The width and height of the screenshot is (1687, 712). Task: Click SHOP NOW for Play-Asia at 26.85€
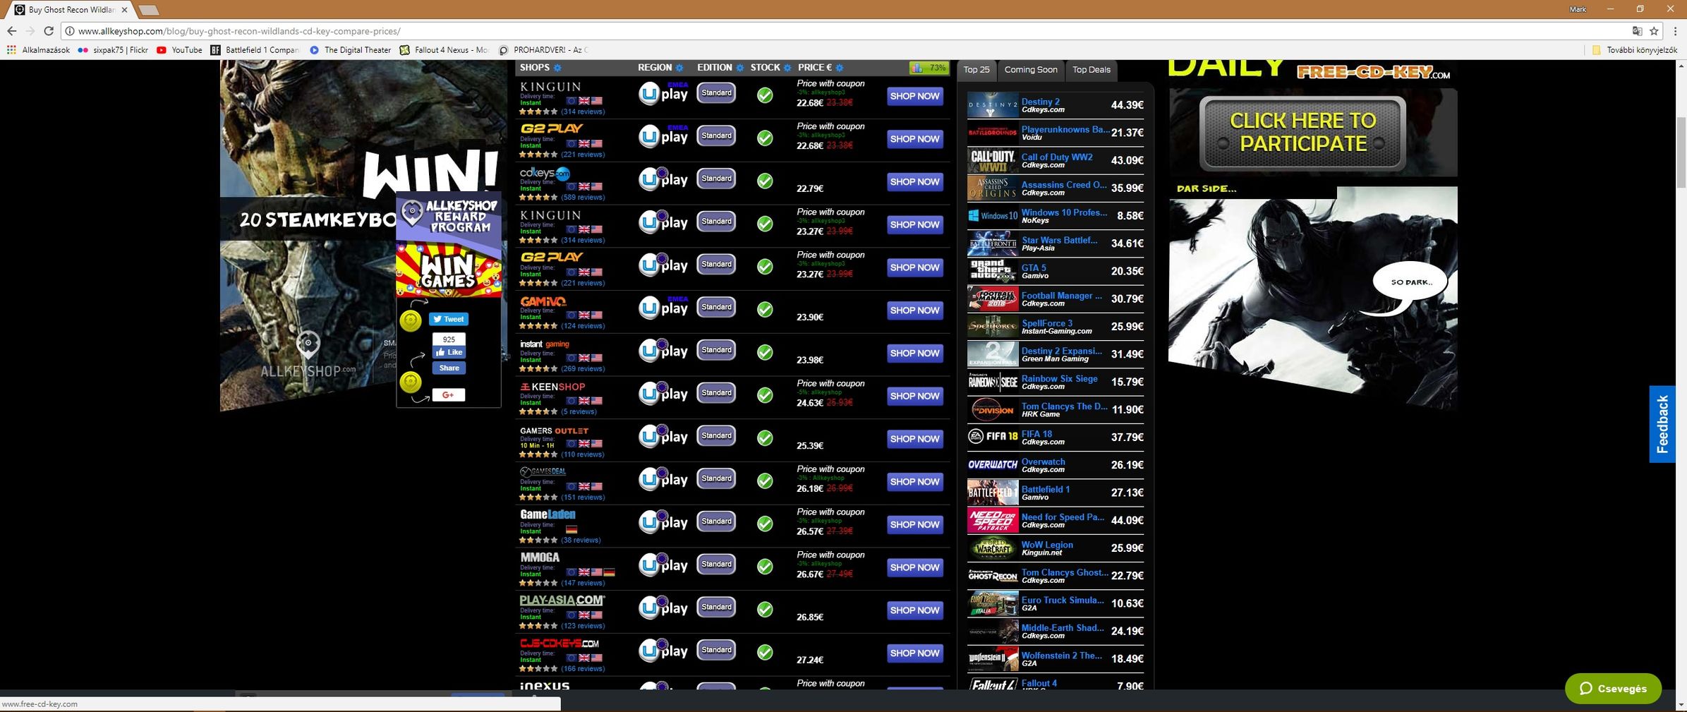point(914,610)
